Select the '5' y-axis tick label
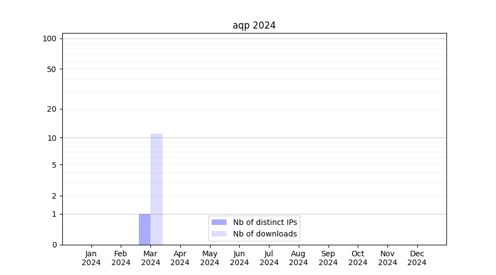This screenshot has height=275, width=496. [54, 165]
